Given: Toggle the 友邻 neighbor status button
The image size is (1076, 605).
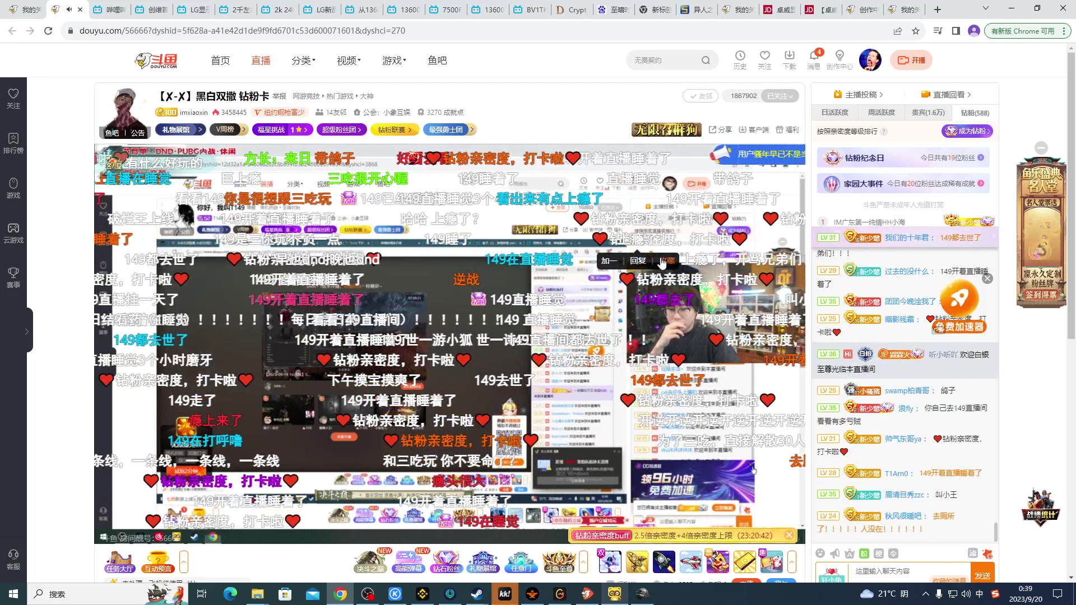Looking at the screenshot, I should pos(699,96).
